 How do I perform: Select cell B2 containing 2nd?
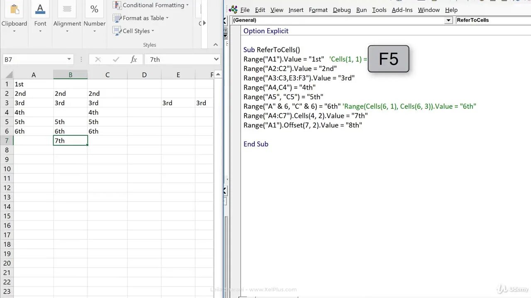coord(71,94)
